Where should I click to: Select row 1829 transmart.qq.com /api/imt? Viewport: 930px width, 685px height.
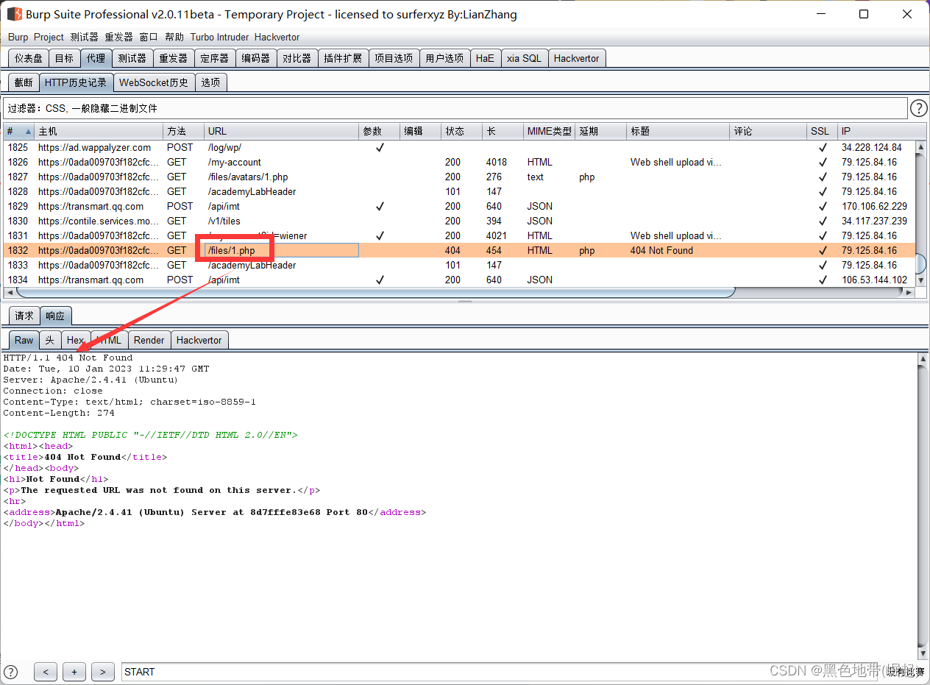[460, 206]
